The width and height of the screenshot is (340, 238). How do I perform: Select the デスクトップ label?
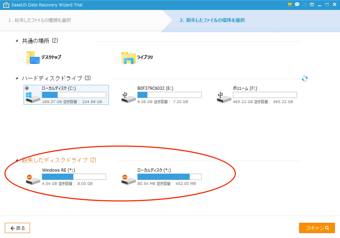pyautogui.click(x=51, y=57)
